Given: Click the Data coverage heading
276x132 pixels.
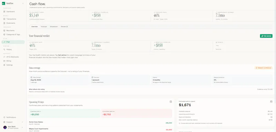Looking at the screenshot, I should (34, 68).
